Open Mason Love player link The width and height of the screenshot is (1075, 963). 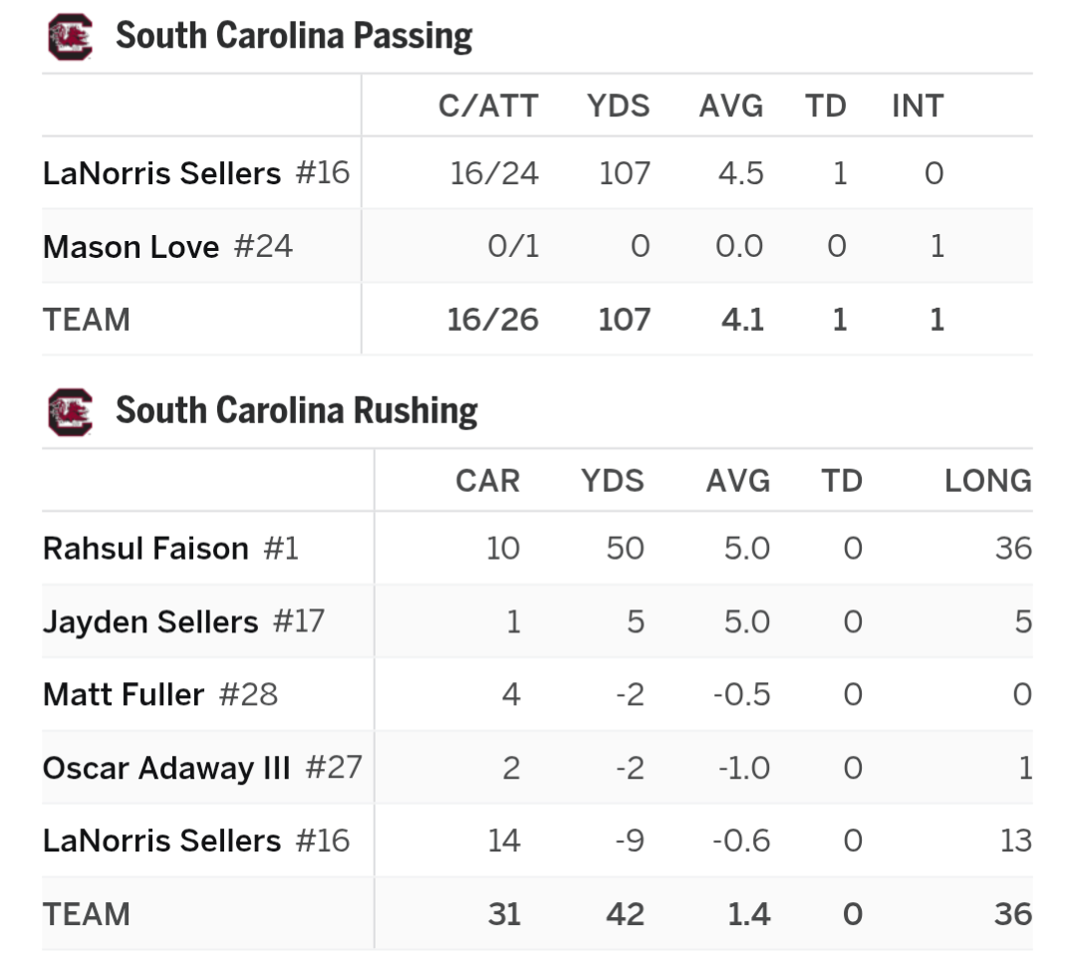coord(131,246)
